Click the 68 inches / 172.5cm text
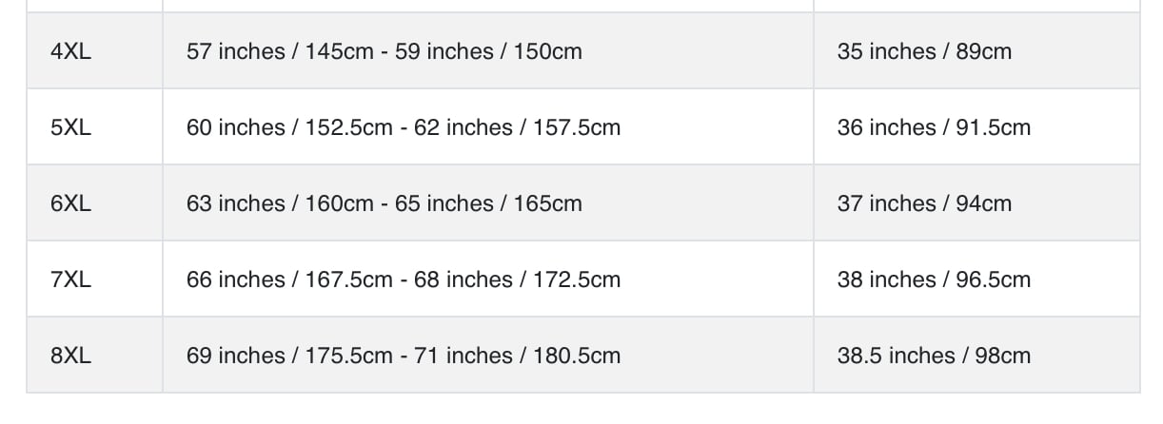The width and height of the screenshot is (1163, 424). click(x=518, y=279)
